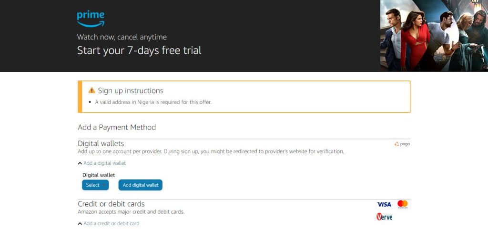Image resolution: width=488 pixels, height=229 pixels.
Task: Click the Visa card logo
Action: [384, 204]
